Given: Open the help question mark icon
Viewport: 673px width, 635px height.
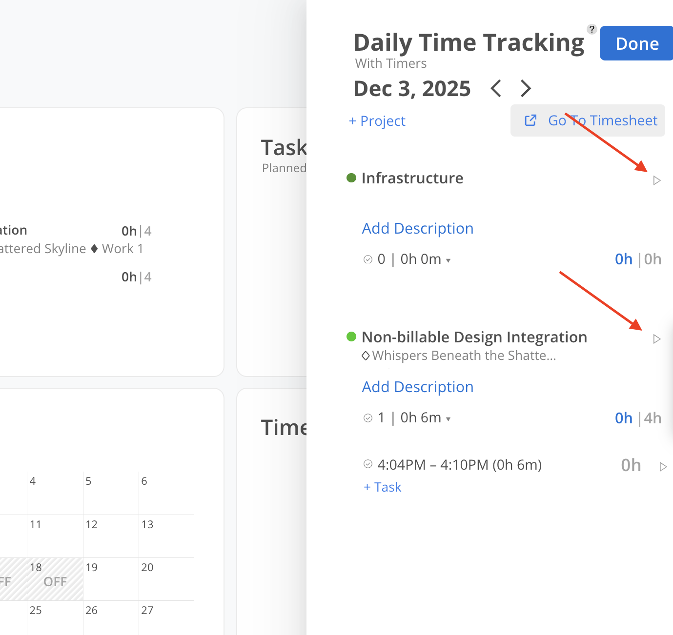Looking at the screenshot, I should [x=591, y=29].
